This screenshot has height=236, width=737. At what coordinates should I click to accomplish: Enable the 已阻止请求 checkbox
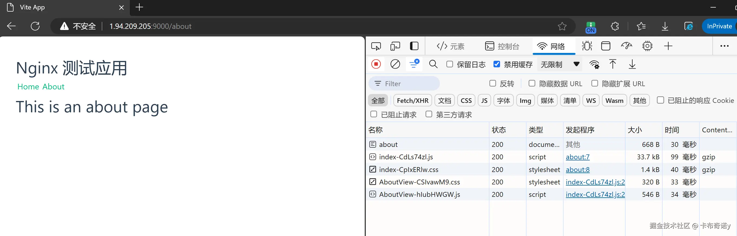coord(374,114)
